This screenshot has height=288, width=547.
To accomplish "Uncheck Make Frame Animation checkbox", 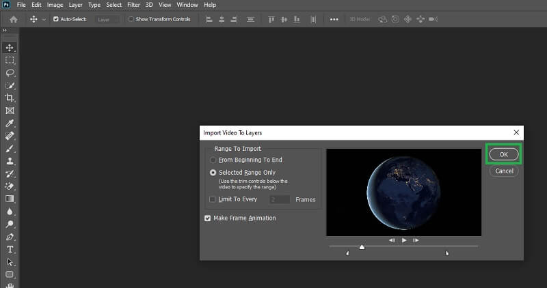I will pyautogui.click(x=208, y=218).
